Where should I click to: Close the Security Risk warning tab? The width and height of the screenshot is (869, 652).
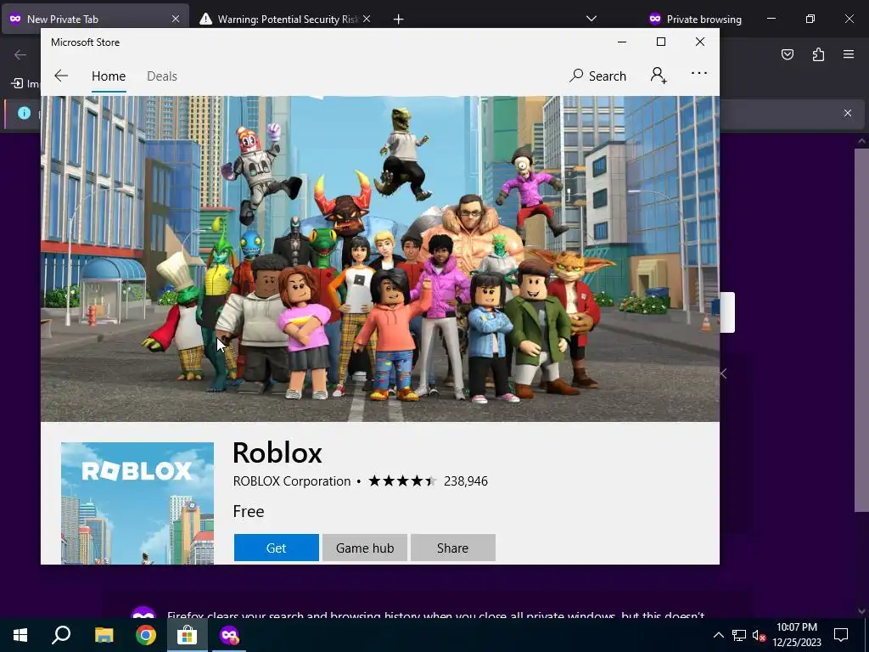[x=367, y=19]
